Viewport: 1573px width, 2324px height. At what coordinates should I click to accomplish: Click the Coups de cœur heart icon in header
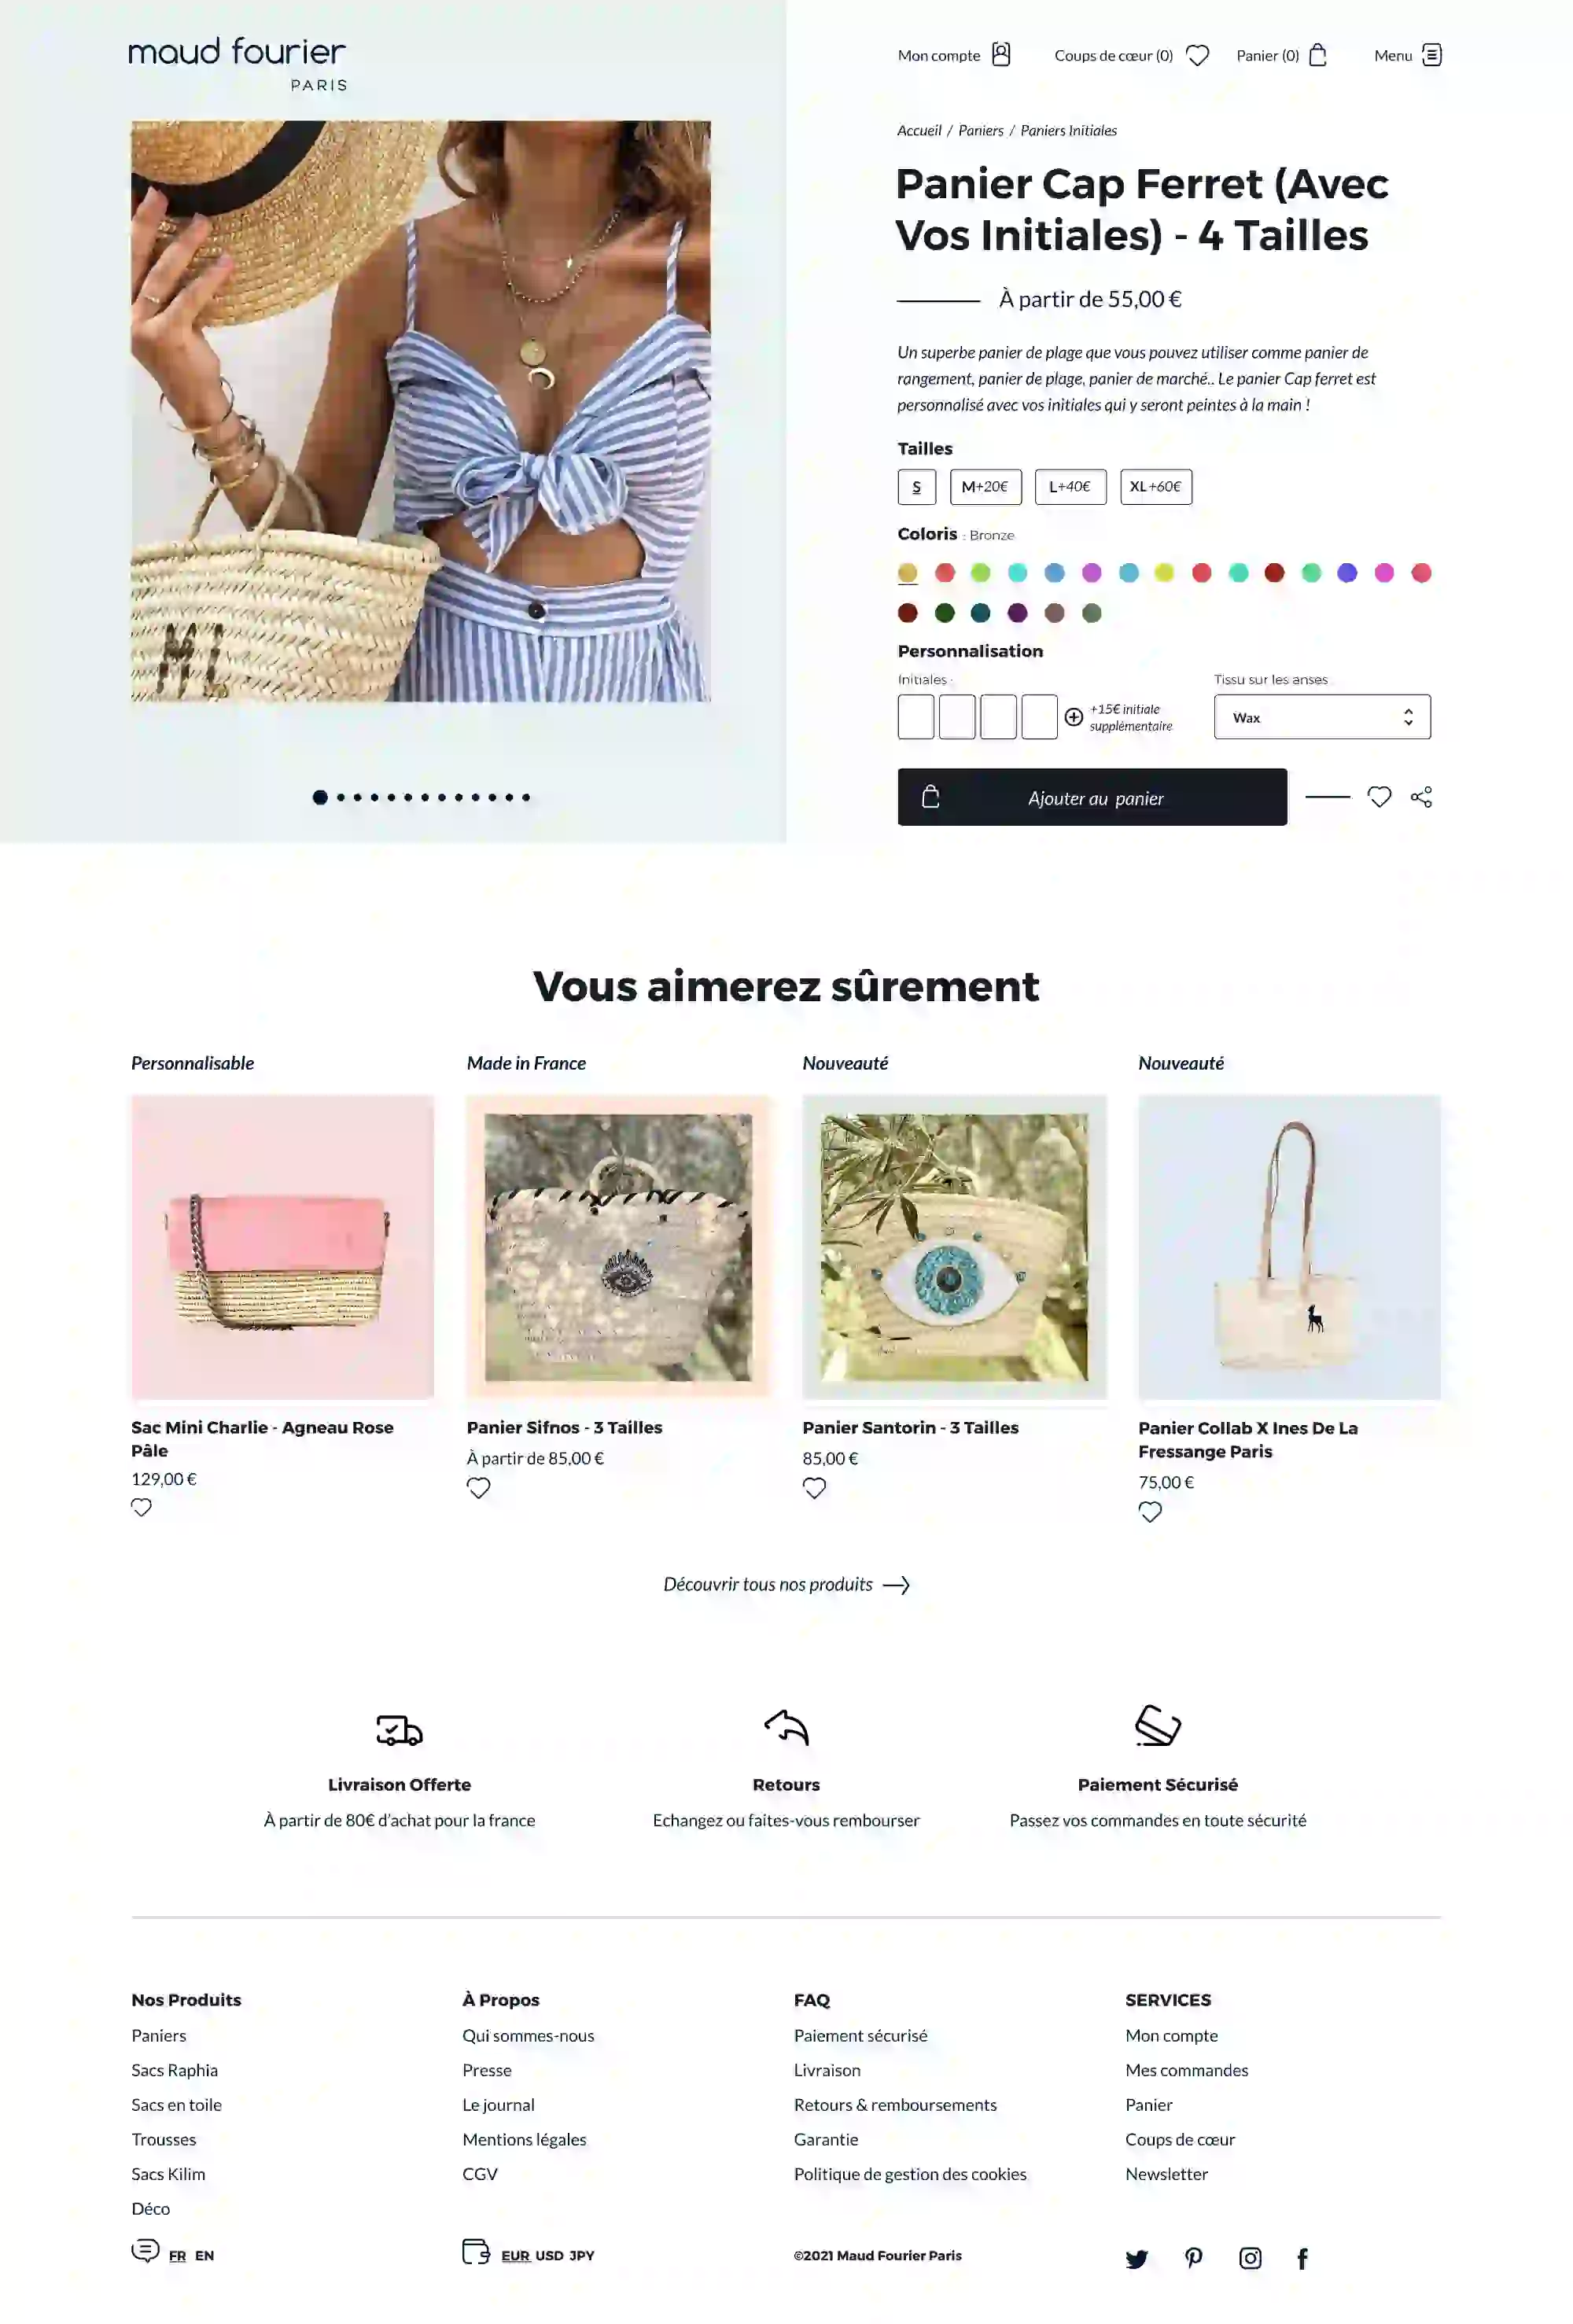click(1197, 55)
